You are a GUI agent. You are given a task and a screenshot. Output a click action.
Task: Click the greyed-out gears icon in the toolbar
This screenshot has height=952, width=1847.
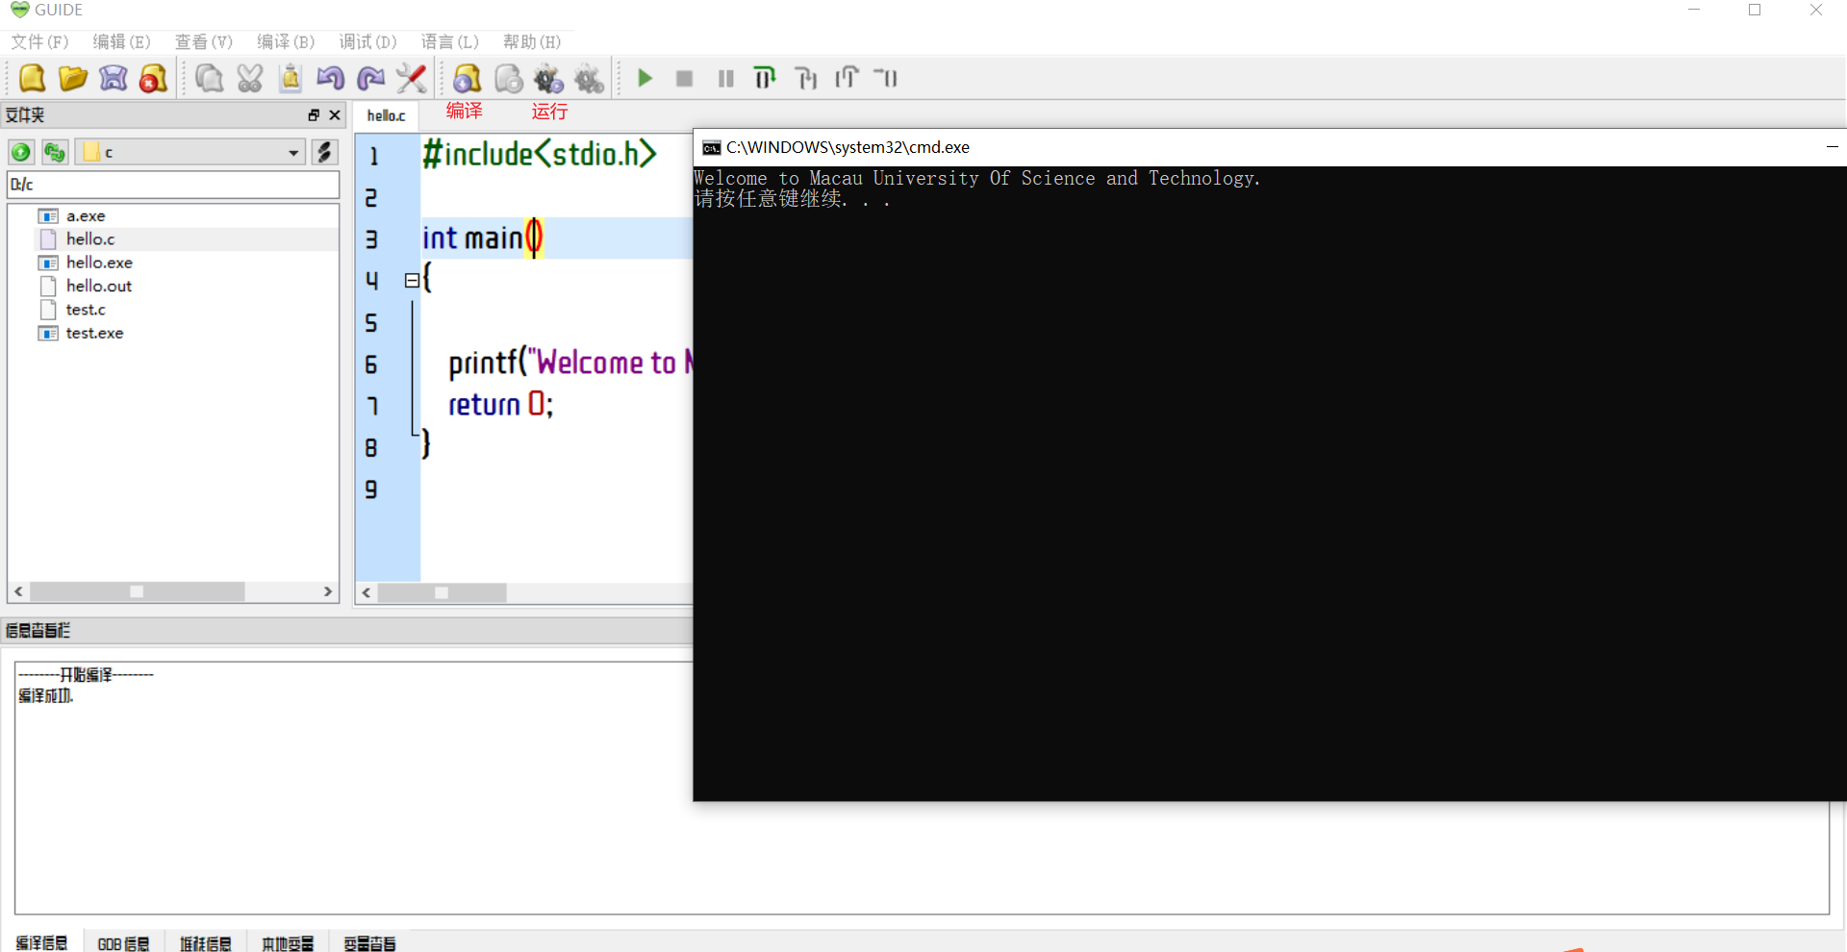pos(590,78)
